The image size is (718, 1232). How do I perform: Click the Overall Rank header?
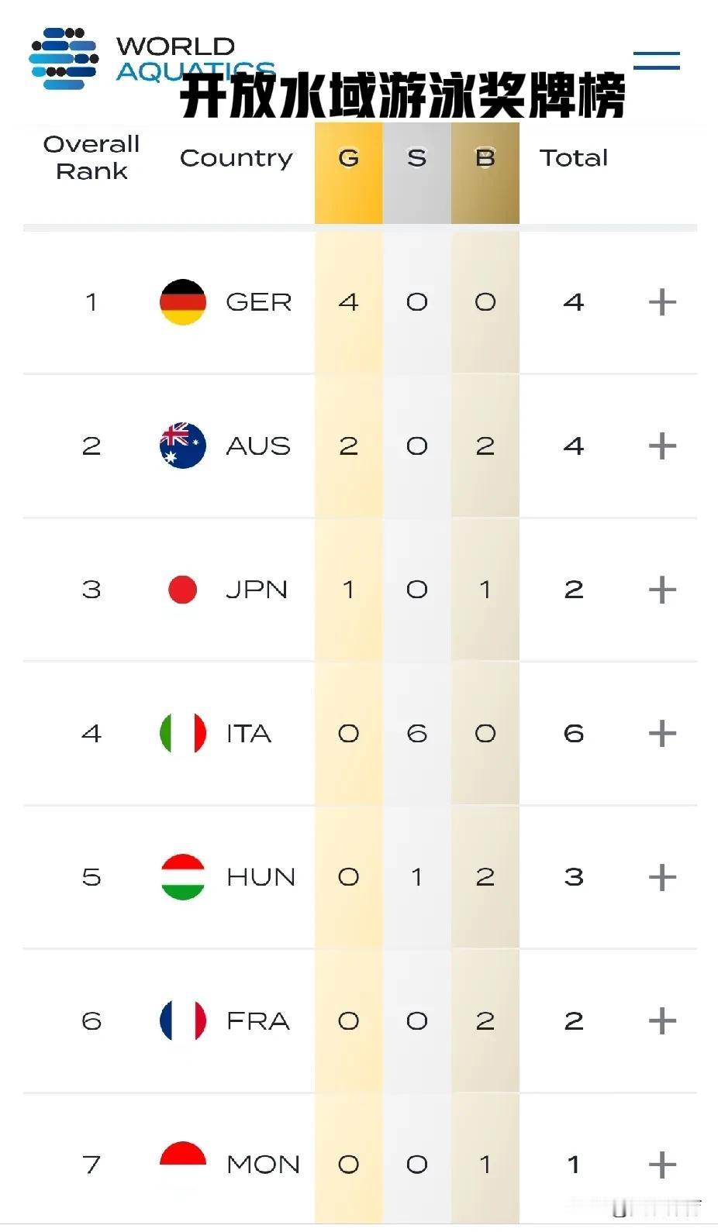[91, 157]
